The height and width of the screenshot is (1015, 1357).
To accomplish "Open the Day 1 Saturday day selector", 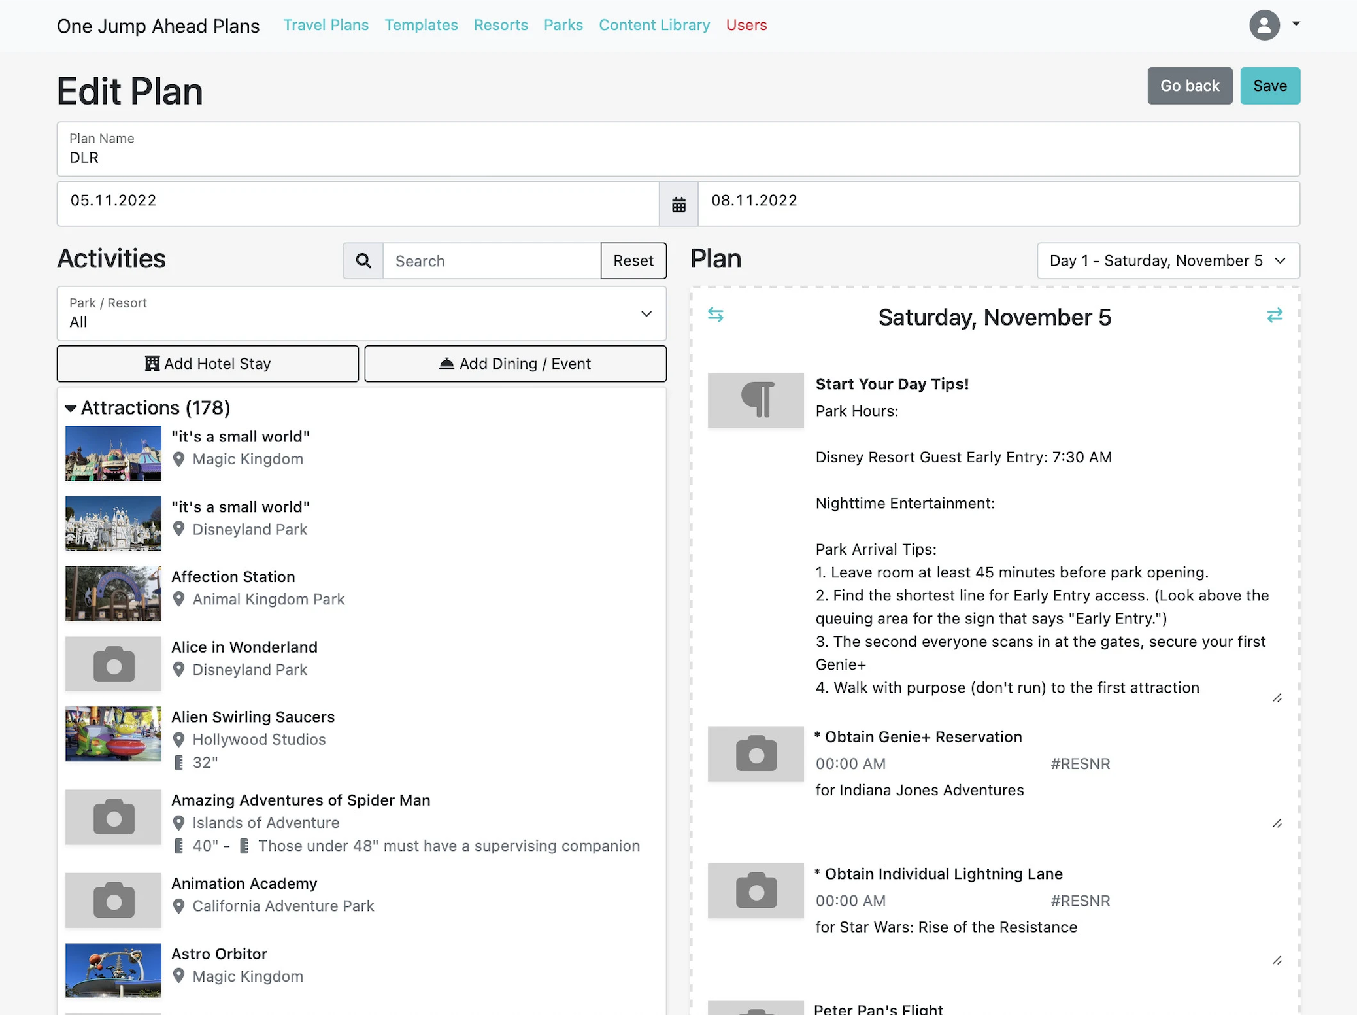I will pos(1167,261).
